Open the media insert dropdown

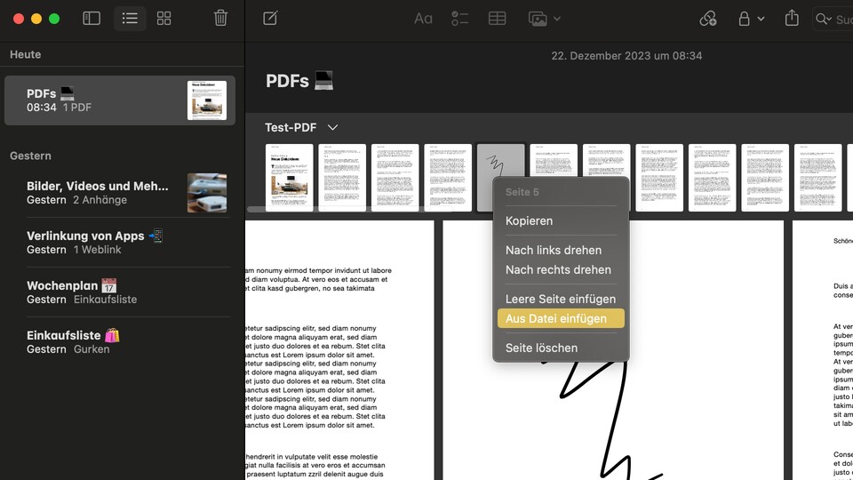click(544, 19)
